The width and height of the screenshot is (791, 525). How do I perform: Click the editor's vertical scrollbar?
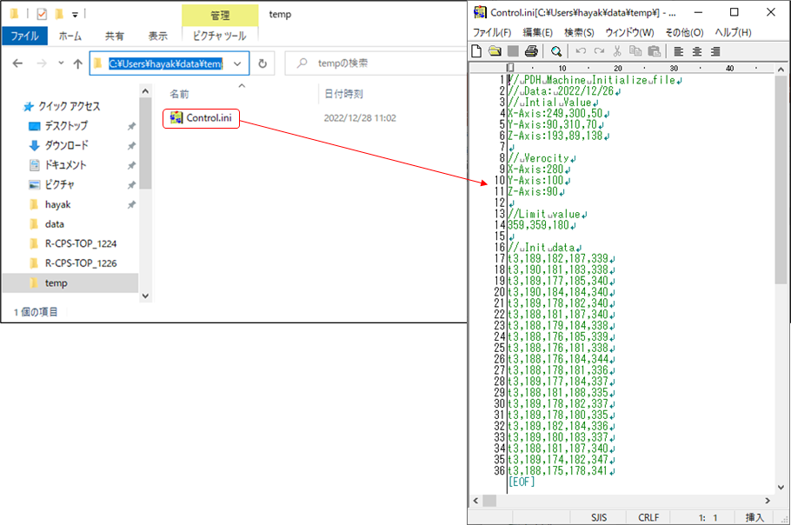click(x=781, y=261)
